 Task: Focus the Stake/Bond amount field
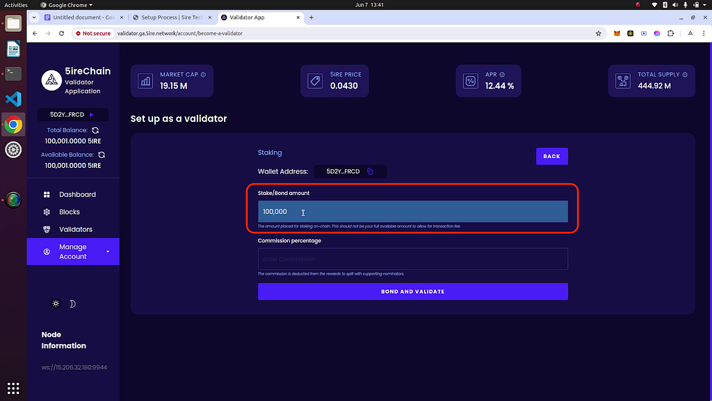coord(413,212)
